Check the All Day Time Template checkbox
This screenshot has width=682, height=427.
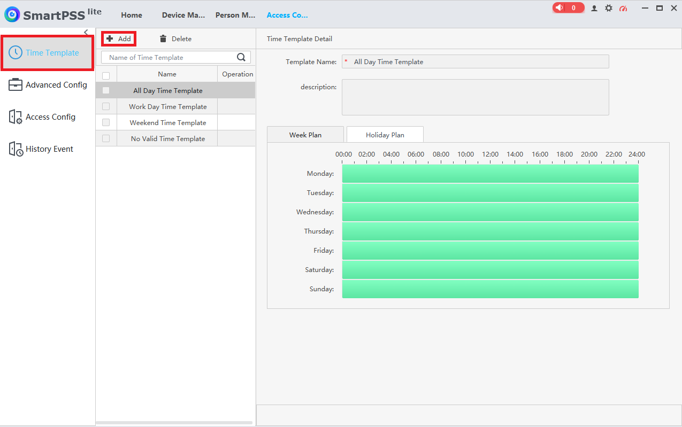pyautogui.click(x=106, y=90)
